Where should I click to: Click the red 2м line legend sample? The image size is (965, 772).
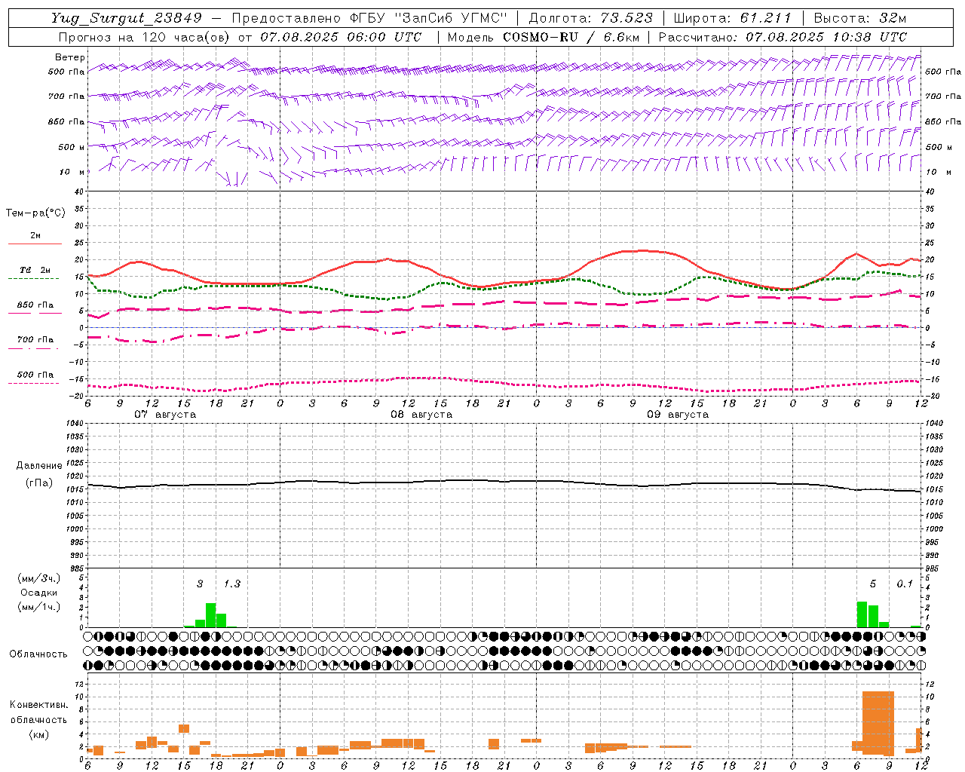(35, 244)
